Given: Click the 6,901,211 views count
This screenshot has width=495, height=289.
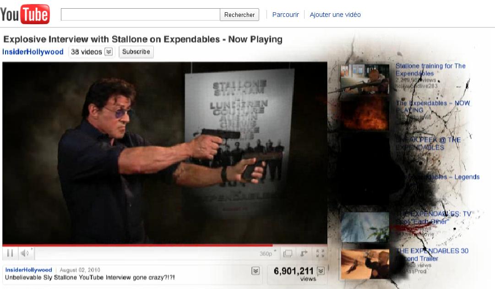Looking at the screenshot, I should point(294,271).
